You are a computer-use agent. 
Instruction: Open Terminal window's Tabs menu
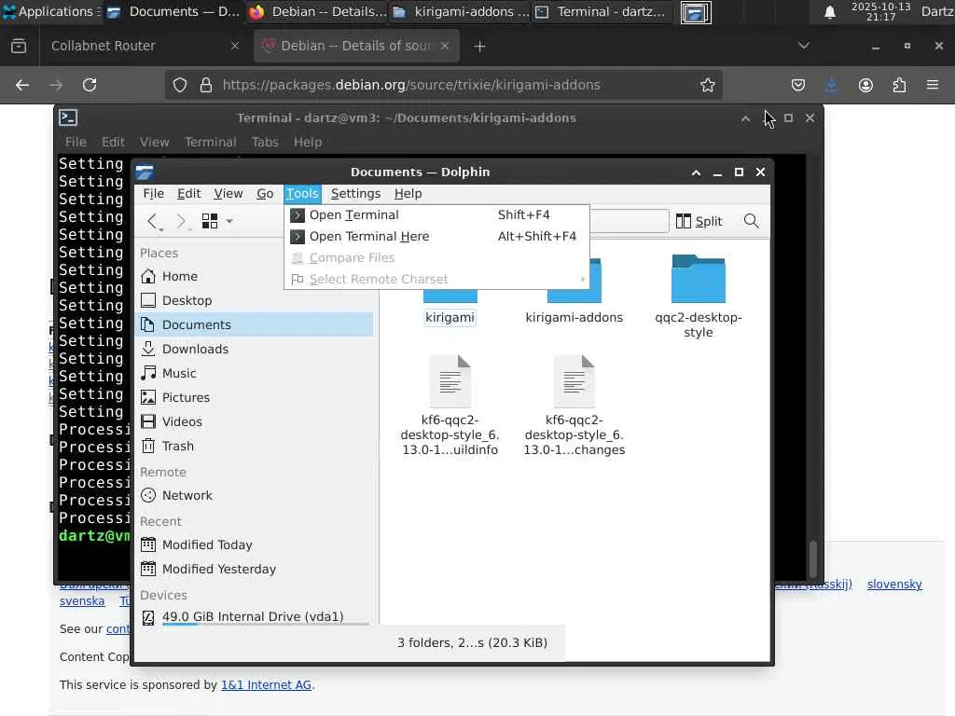pyautogui.click(x=265, y=142)
